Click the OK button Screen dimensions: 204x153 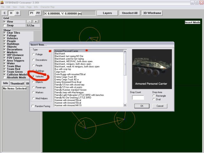142,106
